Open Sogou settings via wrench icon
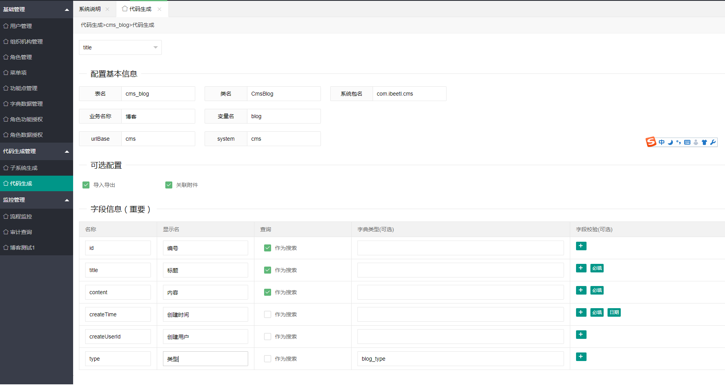The width and height of the screenshot is (725, 389). 713,142
